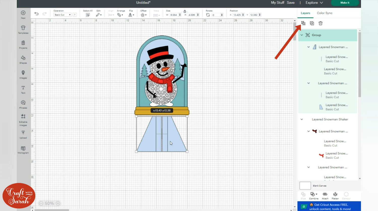Click the Duplicate layer icon
This screenshot has height=211, width=378.
(312, 23)
